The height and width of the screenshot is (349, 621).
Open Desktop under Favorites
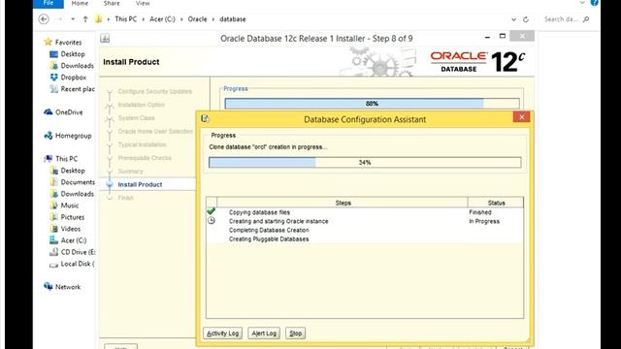click(x=73, y=54)
